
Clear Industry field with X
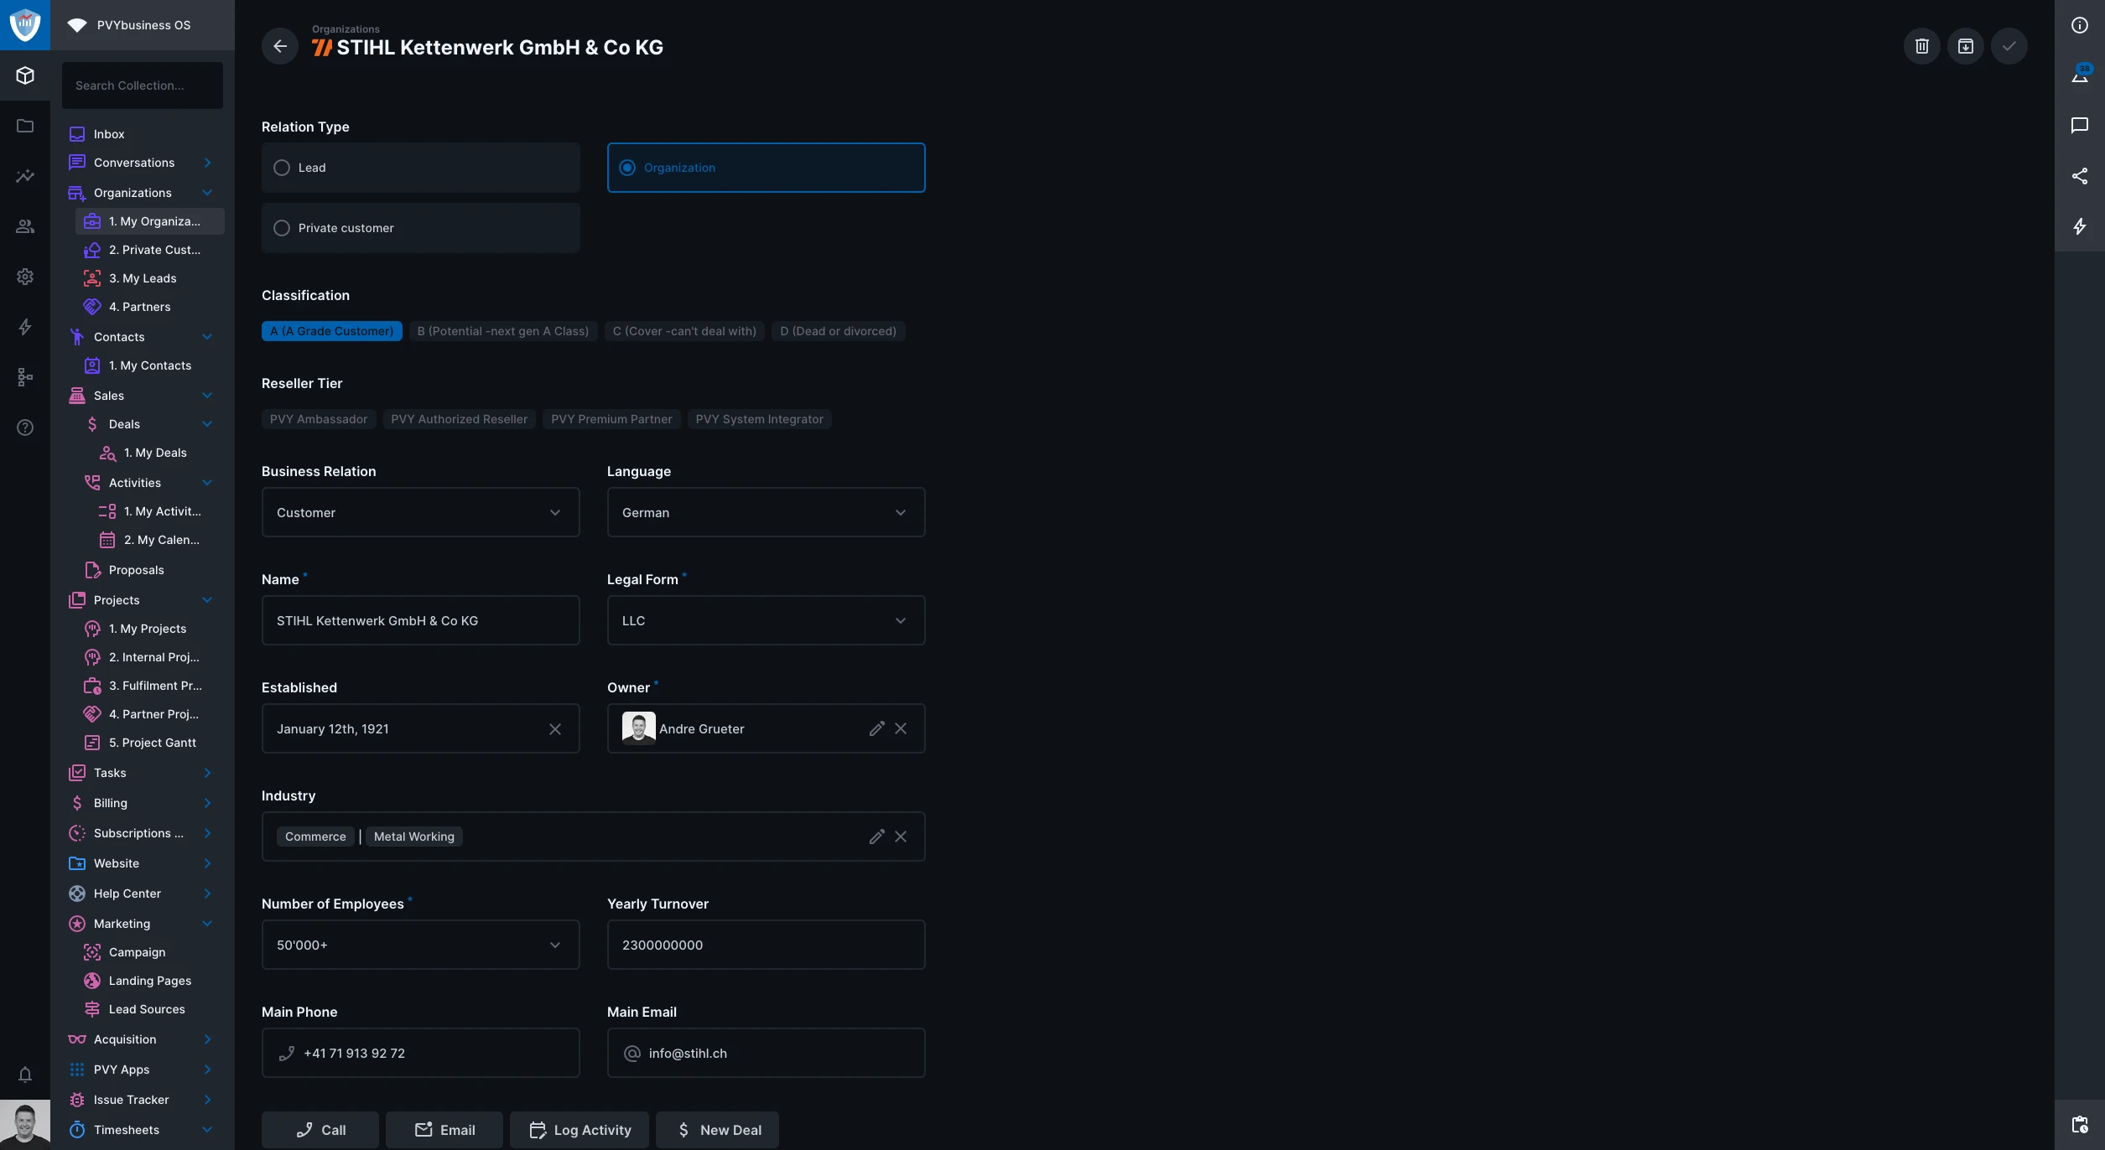point(901,837)
